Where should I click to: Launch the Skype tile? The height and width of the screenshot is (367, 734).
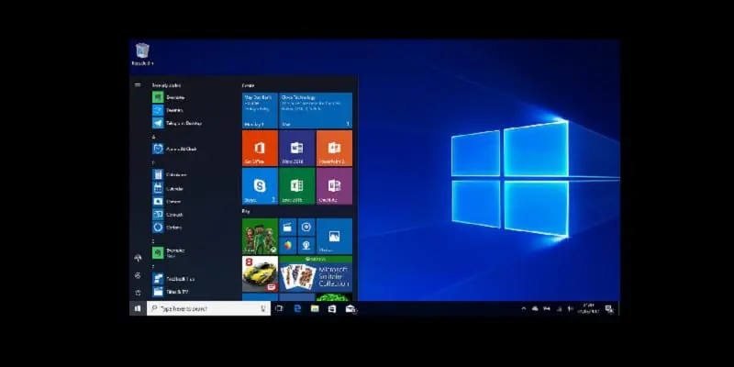260,185
